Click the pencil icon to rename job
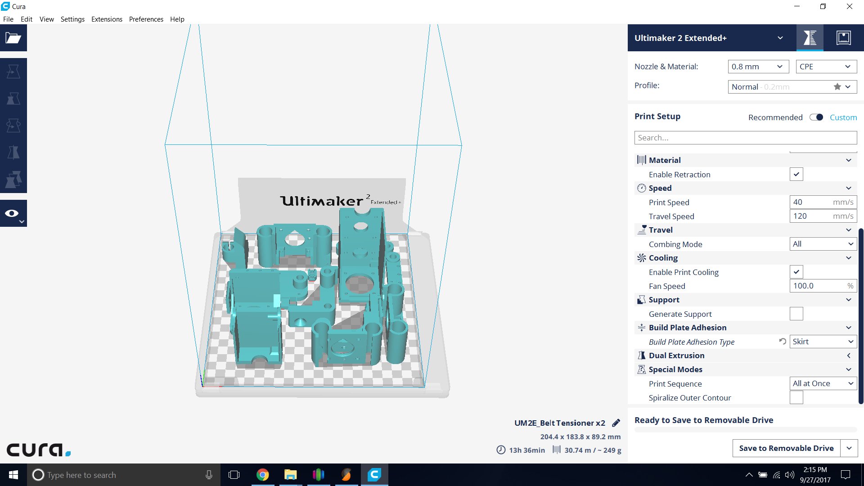The height and width of the screenshot is (486, 864). pos(616,423)
